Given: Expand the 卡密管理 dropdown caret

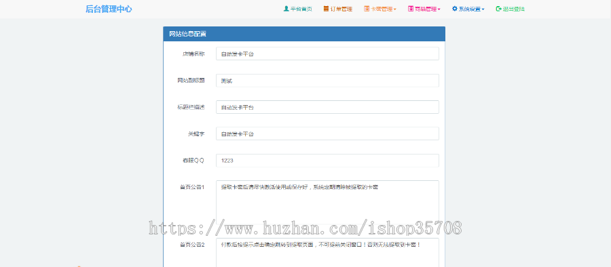Looking at the screenshot, I should click(x=394, y=9).
